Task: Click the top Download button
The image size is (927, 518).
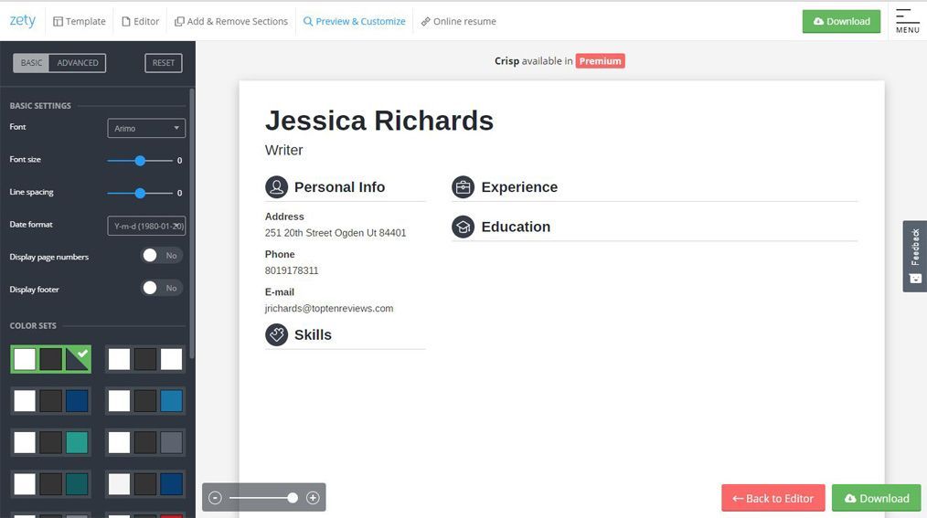Action: click(x=841, y=21)
